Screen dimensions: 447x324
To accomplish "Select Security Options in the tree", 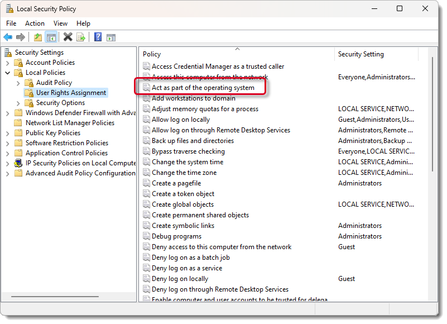I will click(60, 103).
